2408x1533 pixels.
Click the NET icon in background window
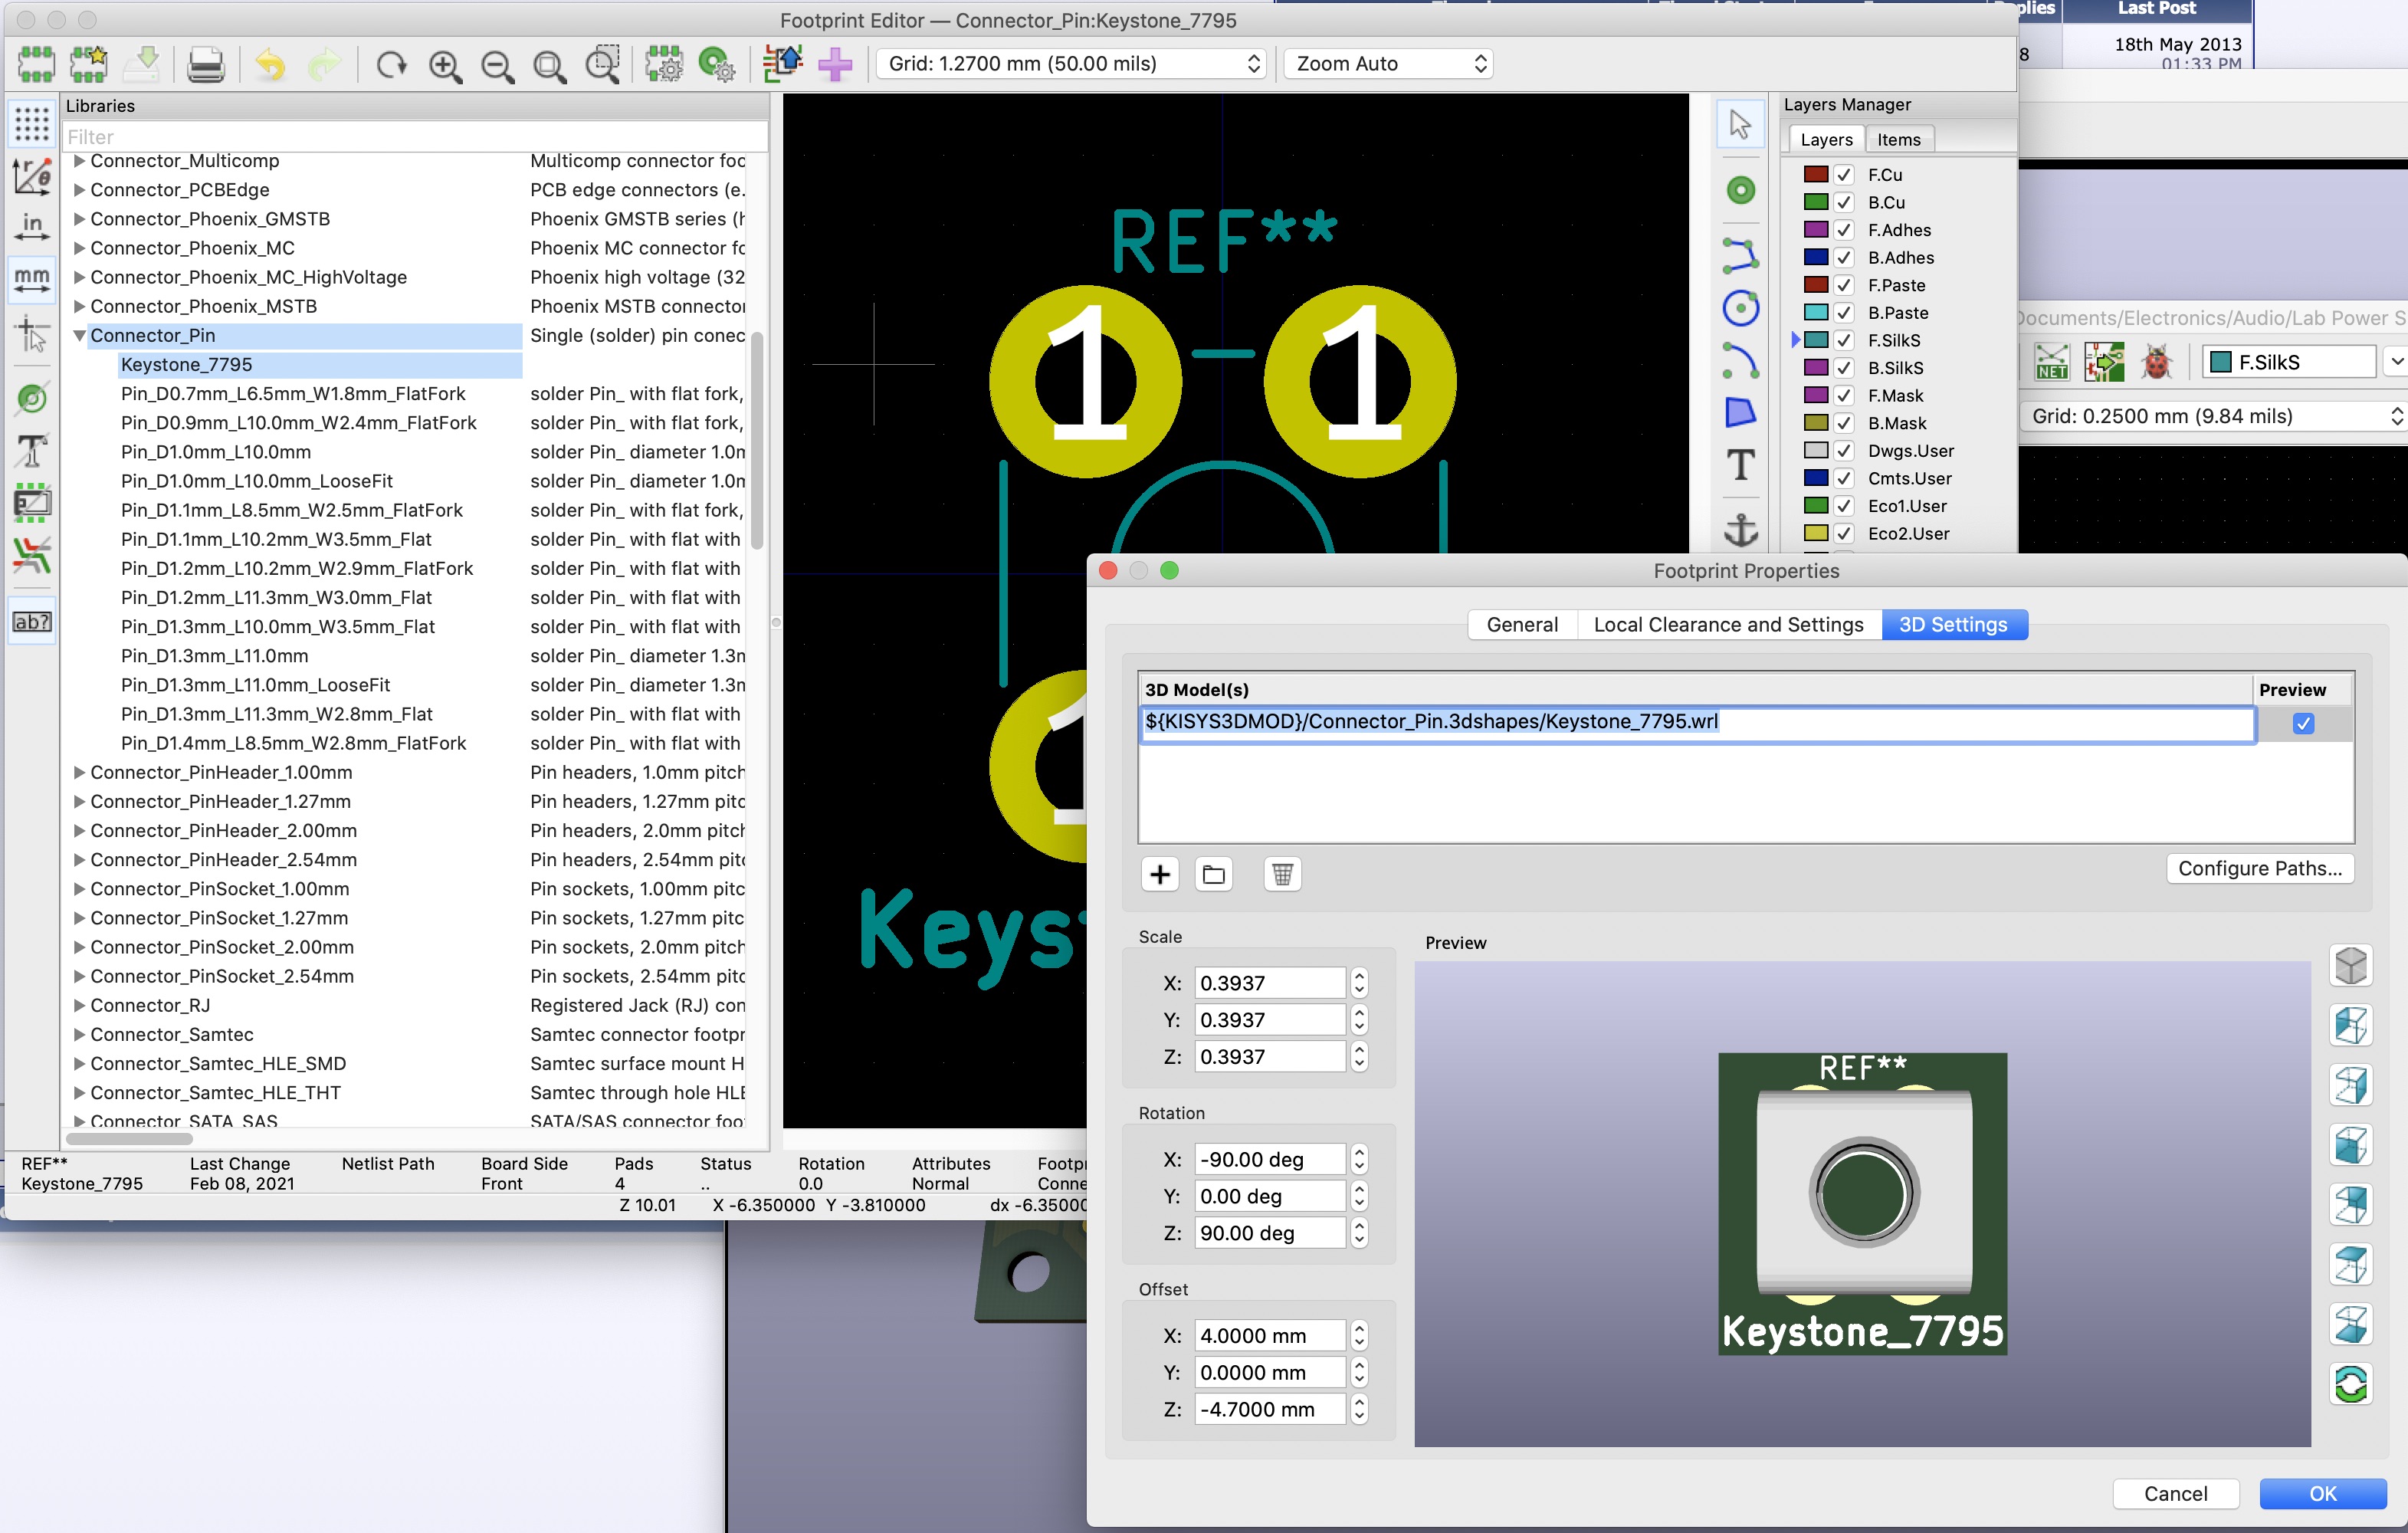(2051, 362)
